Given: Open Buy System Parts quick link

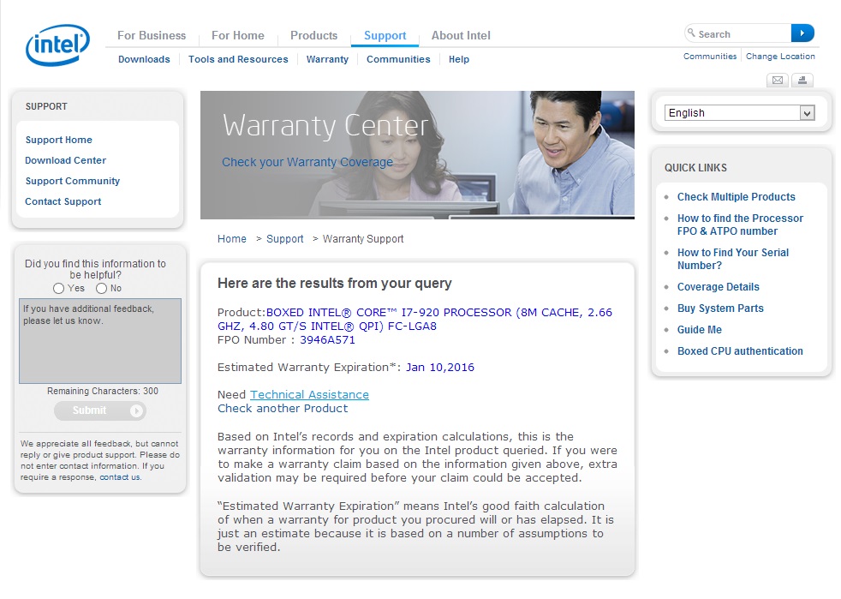Looking at the screenshot, I should pos(720,308).
